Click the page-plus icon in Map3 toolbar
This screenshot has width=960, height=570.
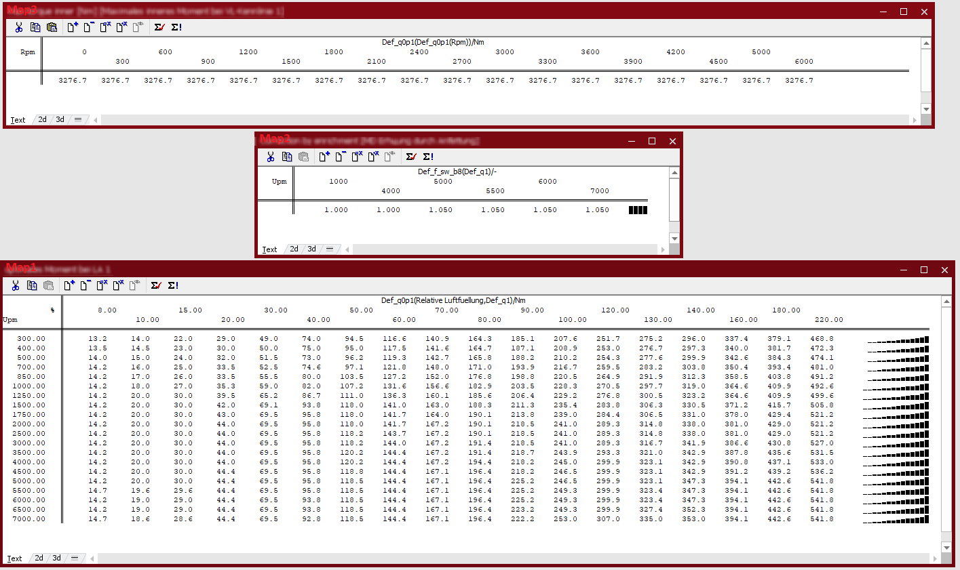click(73, 27)
